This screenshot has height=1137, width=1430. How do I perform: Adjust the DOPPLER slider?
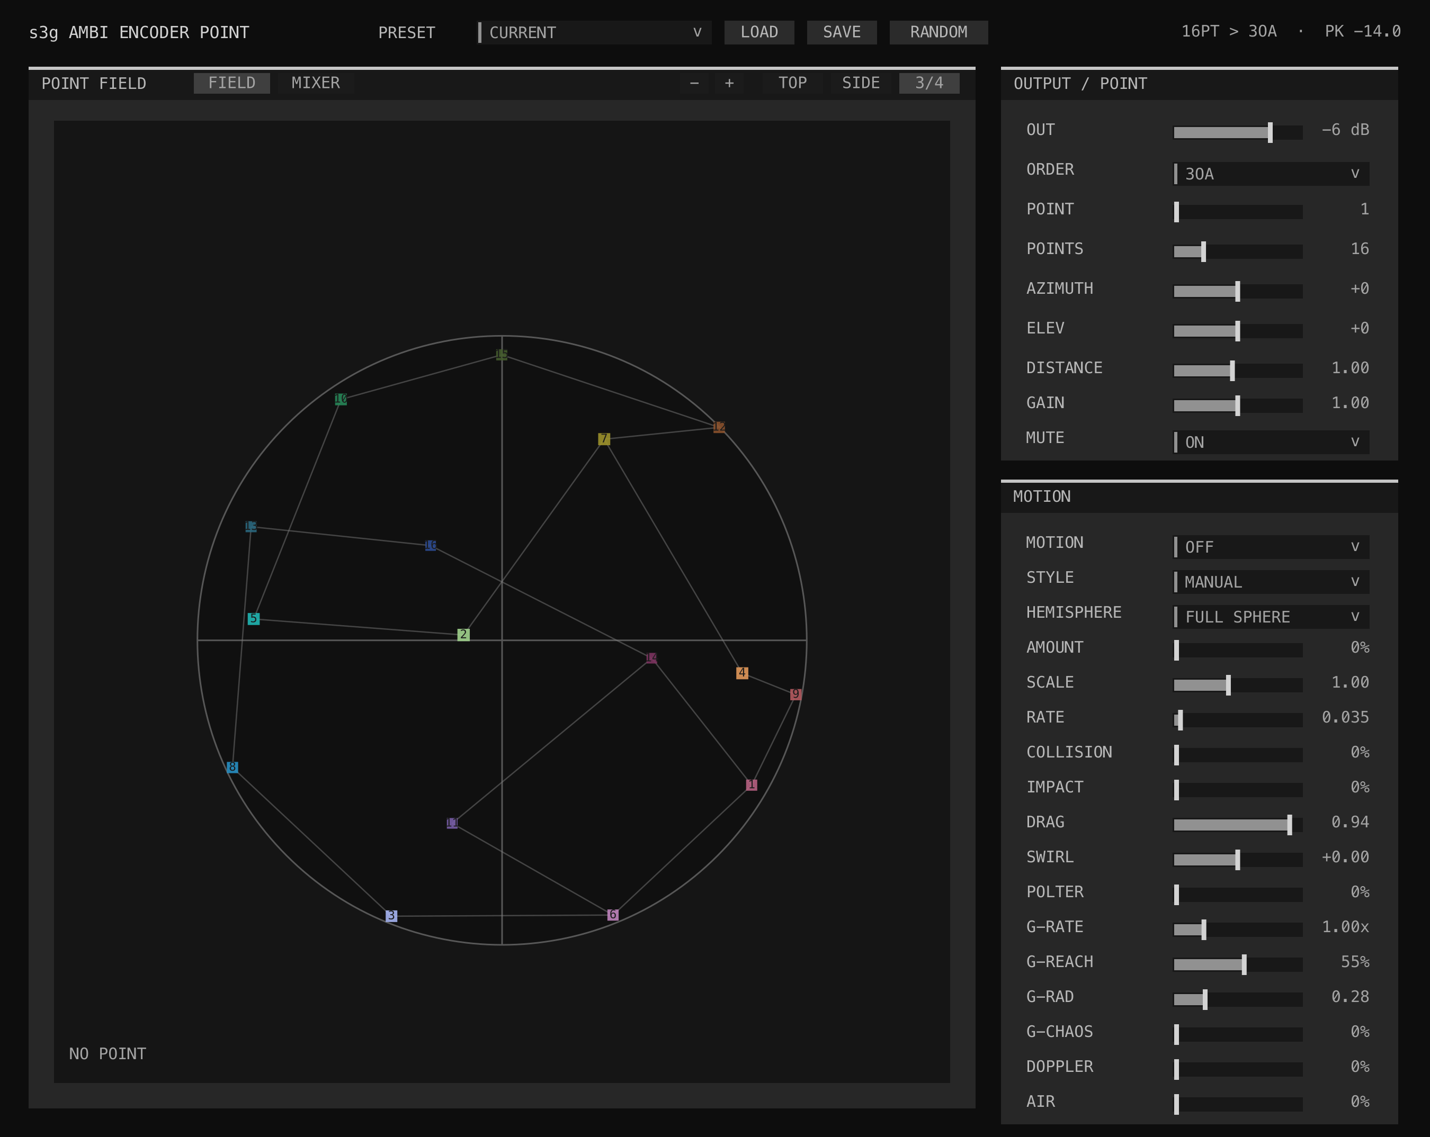1238,1069
